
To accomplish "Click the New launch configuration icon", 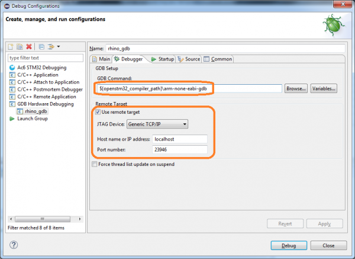I will (11, 46).
